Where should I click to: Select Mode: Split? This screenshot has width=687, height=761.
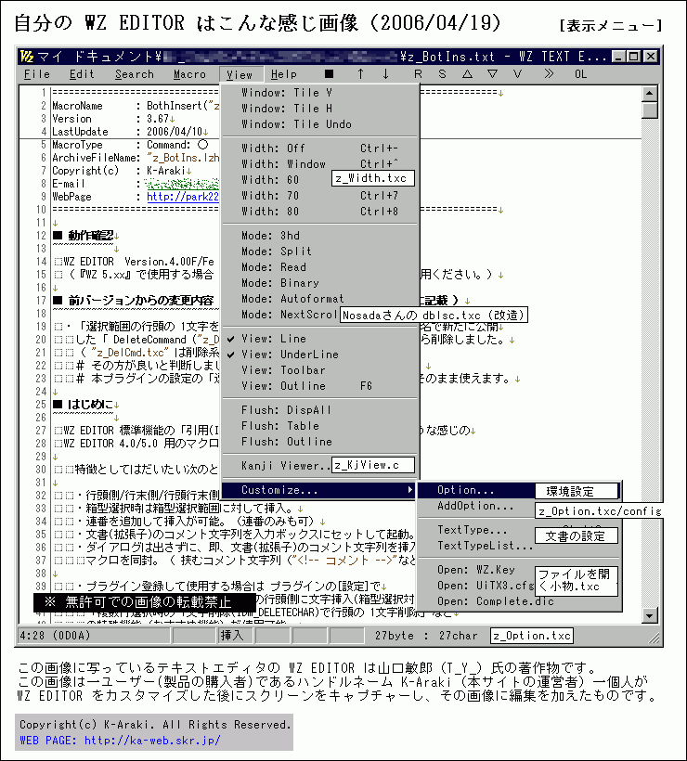coord(320,252)
